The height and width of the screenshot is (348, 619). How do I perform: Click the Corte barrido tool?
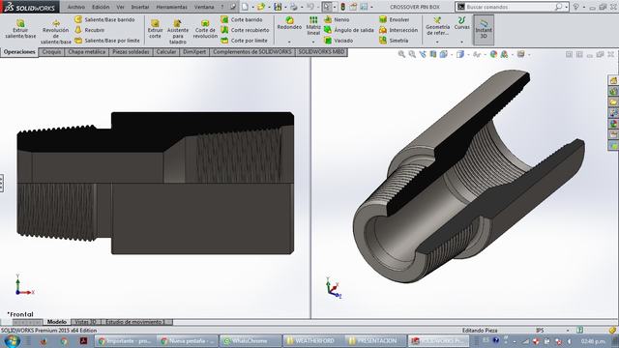(x=242, y=19)
